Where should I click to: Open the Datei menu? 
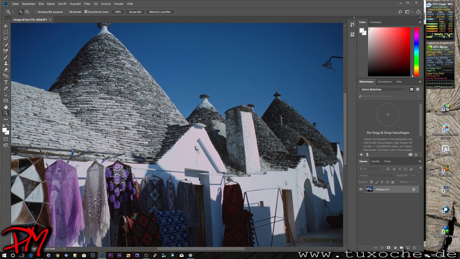pos(15,4)
